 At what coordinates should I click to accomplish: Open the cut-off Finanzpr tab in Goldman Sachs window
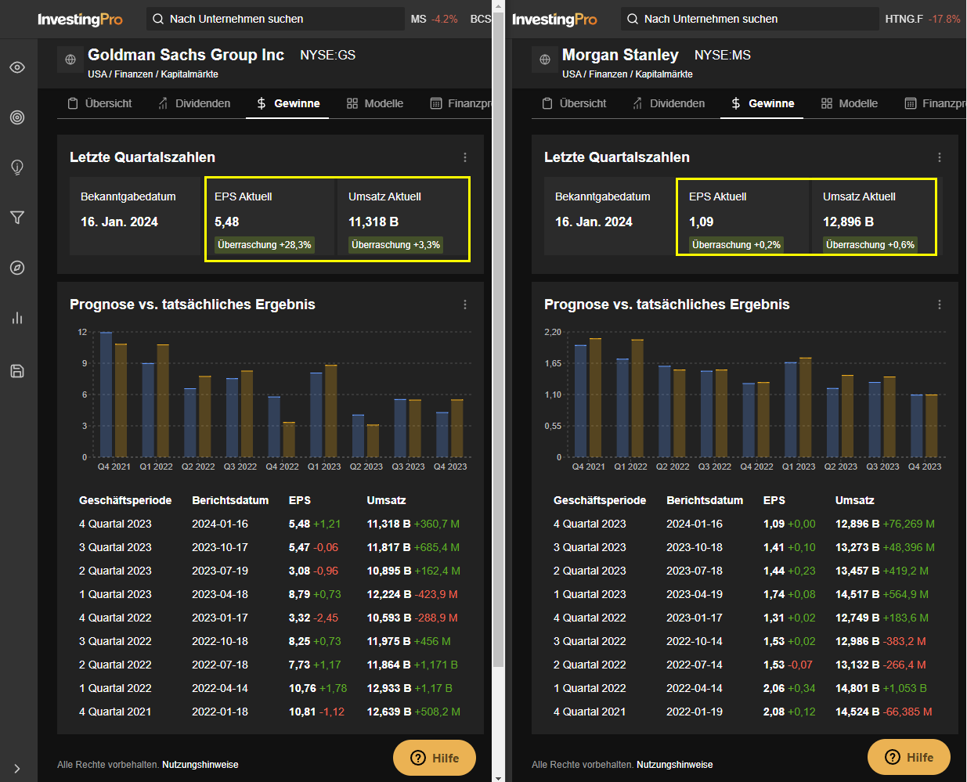(x=461, y=103)
